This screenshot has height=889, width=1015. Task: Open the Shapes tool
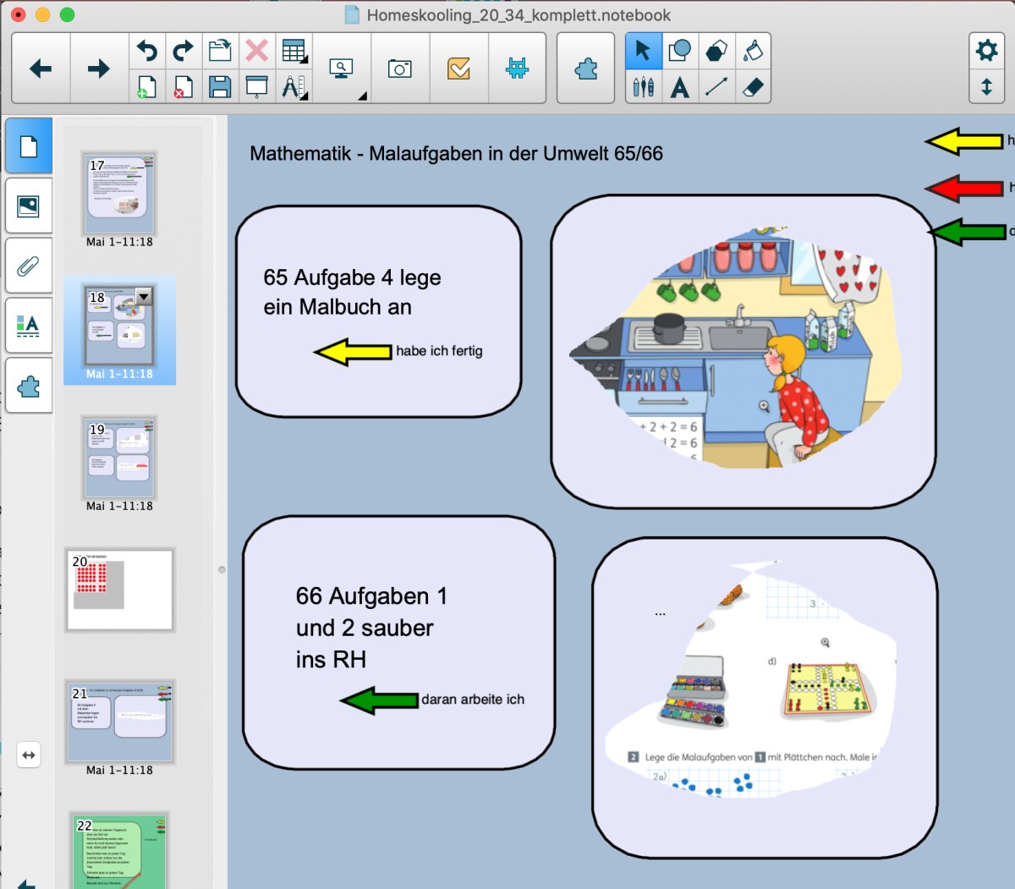click(681, 51)
